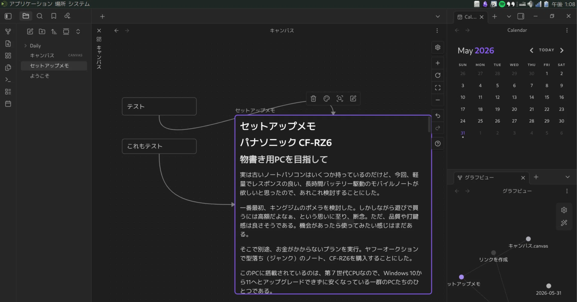
Task: Open the file explorer folder tab
Action: click(26, 16)
